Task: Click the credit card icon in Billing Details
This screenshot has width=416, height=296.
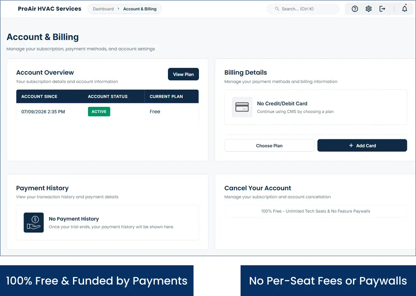Action: pos(242,107)
